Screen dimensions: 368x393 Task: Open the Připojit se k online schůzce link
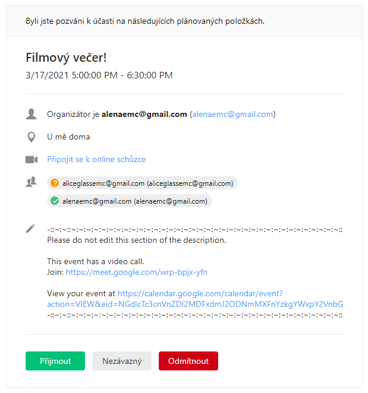tap(96, 160)
